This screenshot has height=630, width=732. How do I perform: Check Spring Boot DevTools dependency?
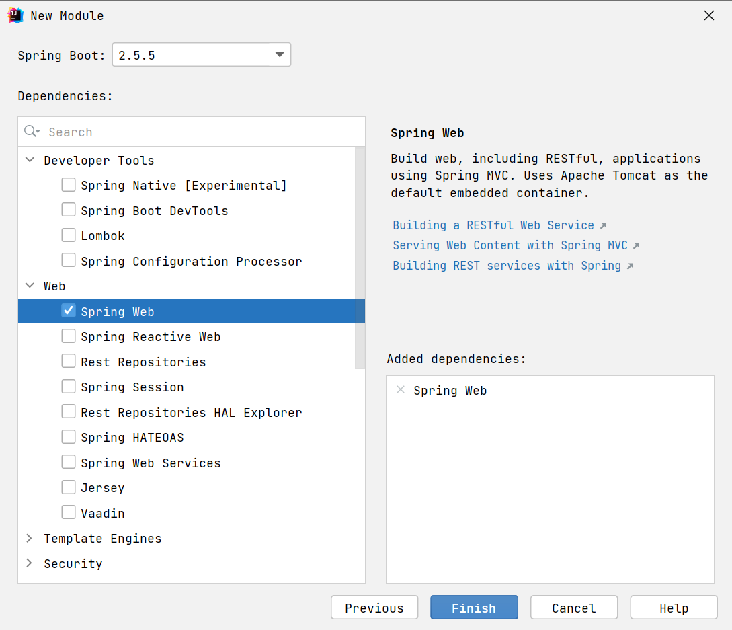tap(69, 210)
